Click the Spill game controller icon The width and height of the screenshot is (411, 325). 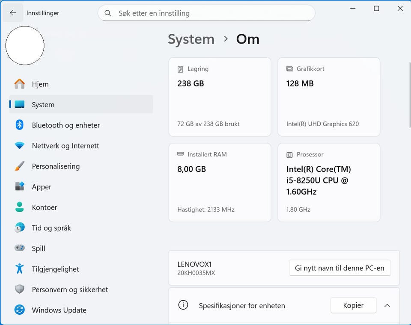pyautogui.click(x=20, y=248)
